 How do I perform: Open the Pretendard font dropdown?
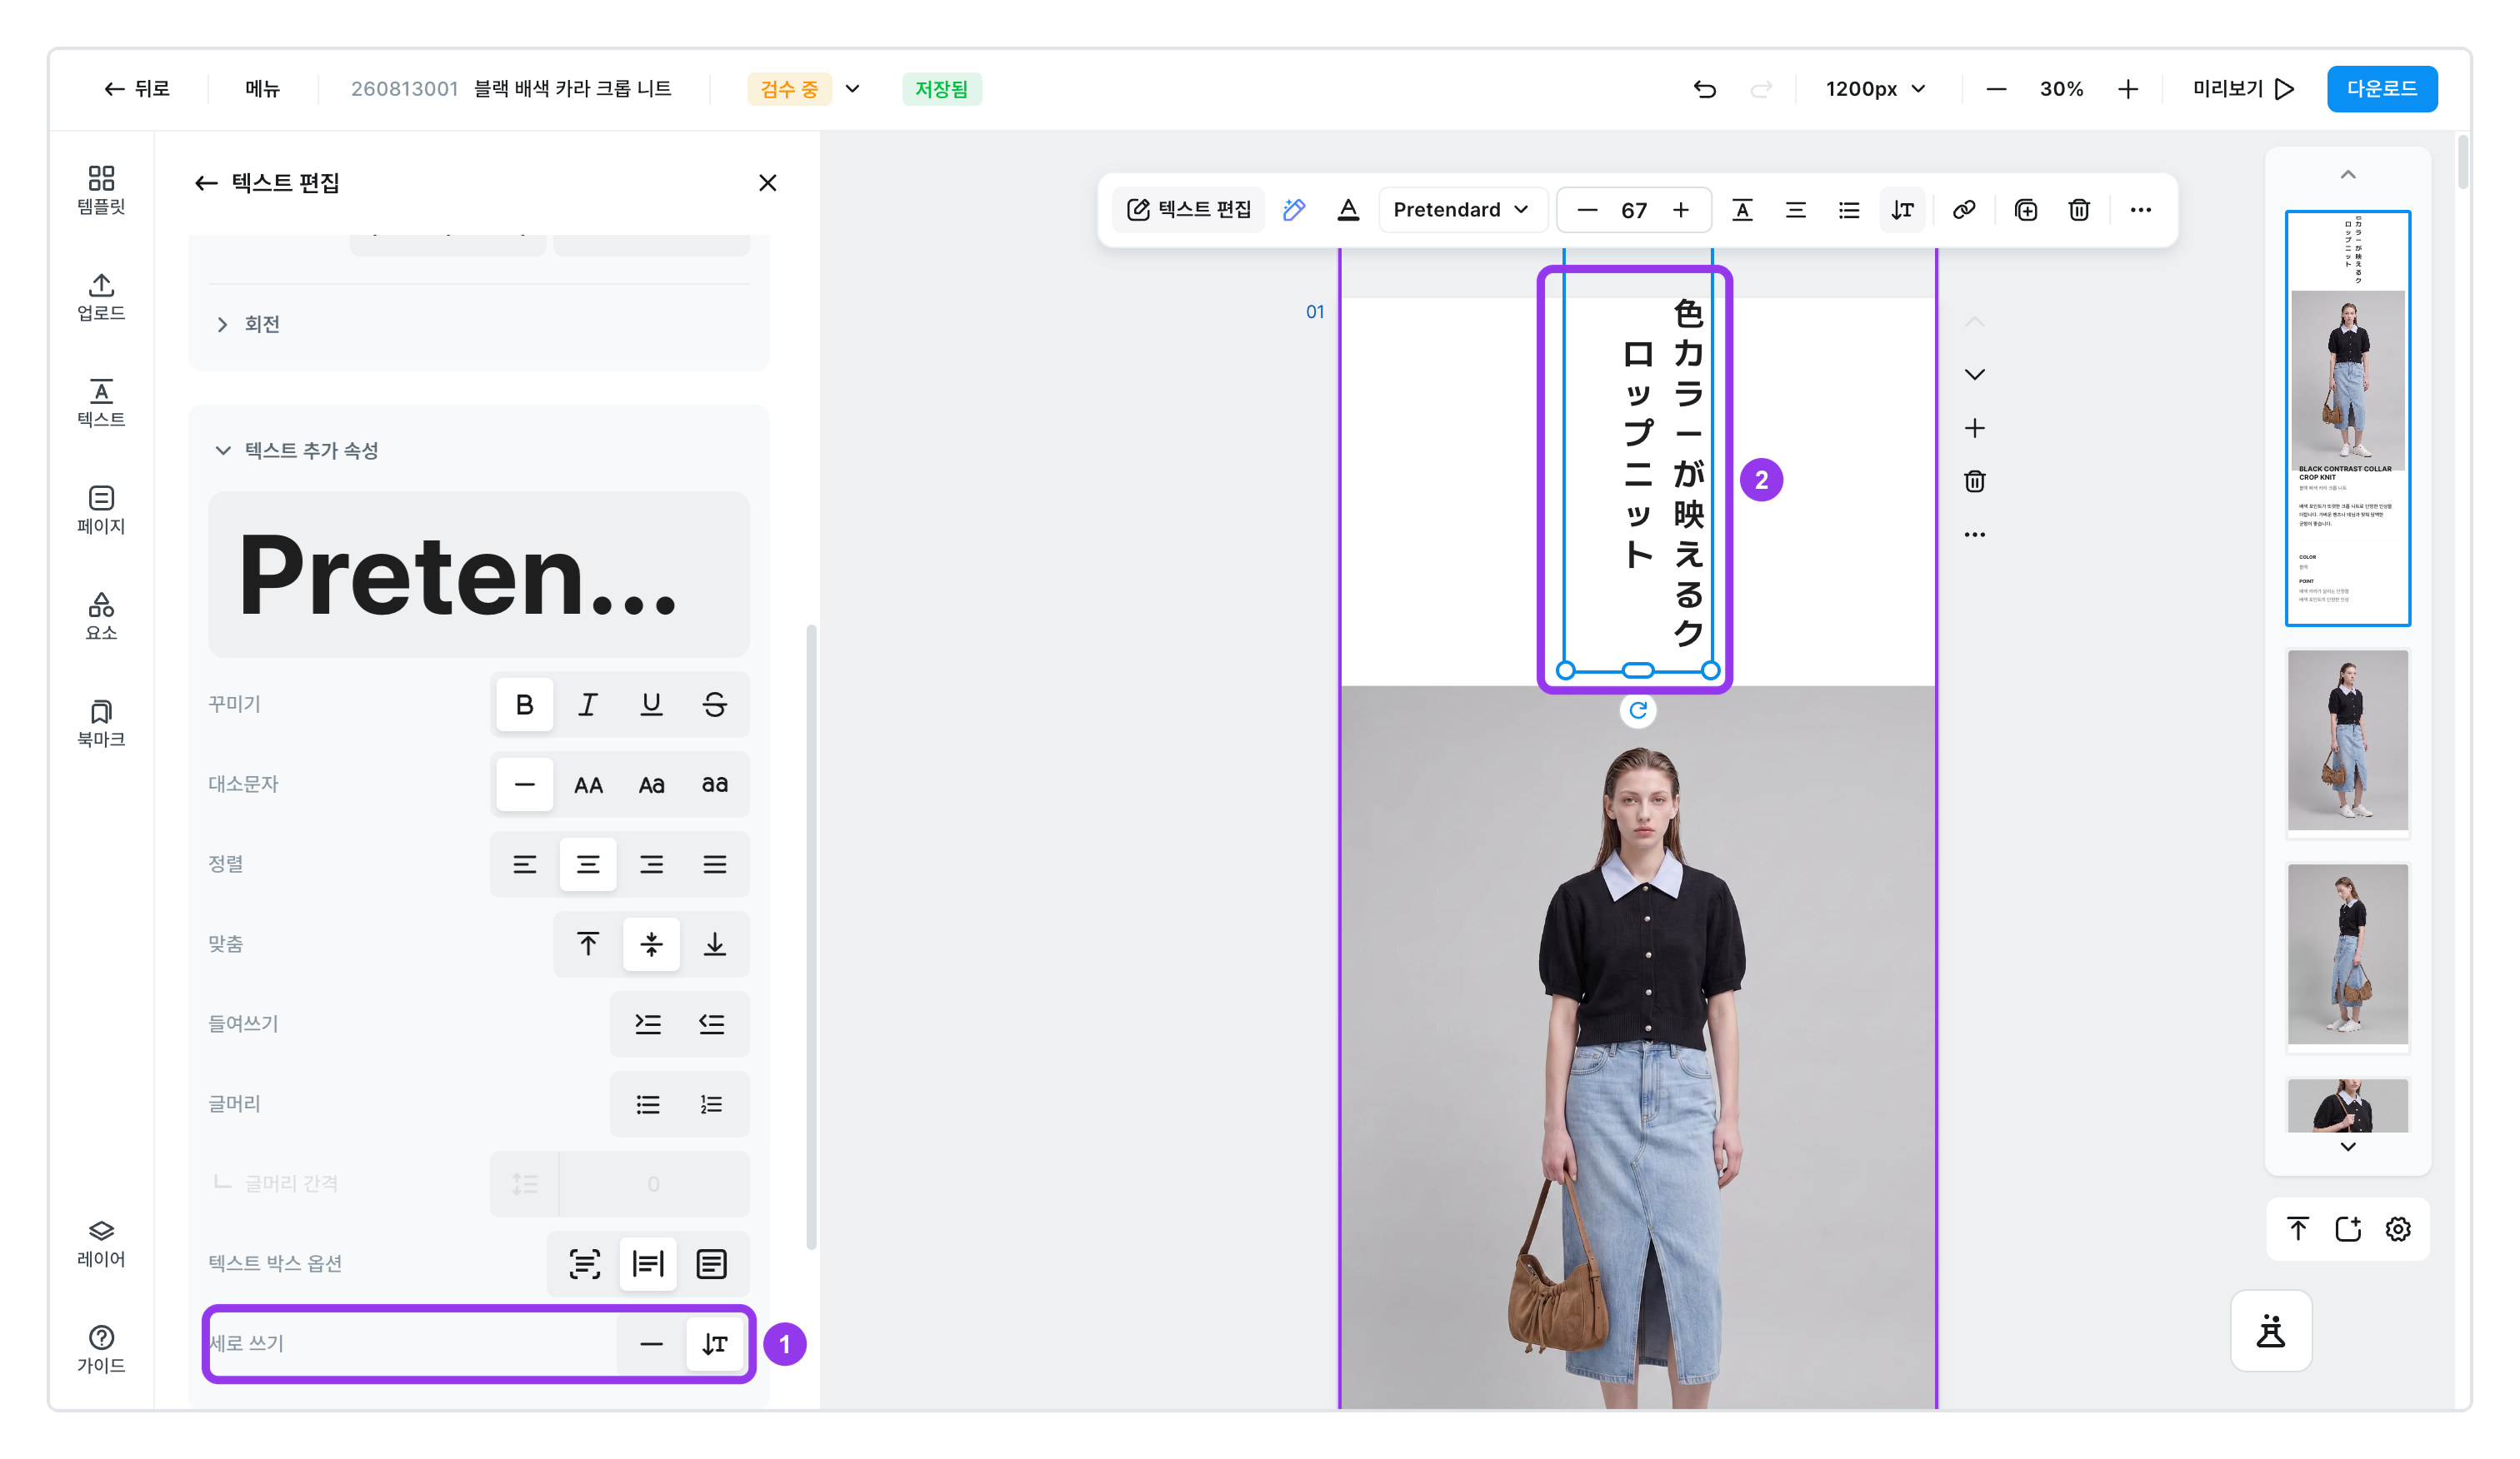[x=1462, y=210]
